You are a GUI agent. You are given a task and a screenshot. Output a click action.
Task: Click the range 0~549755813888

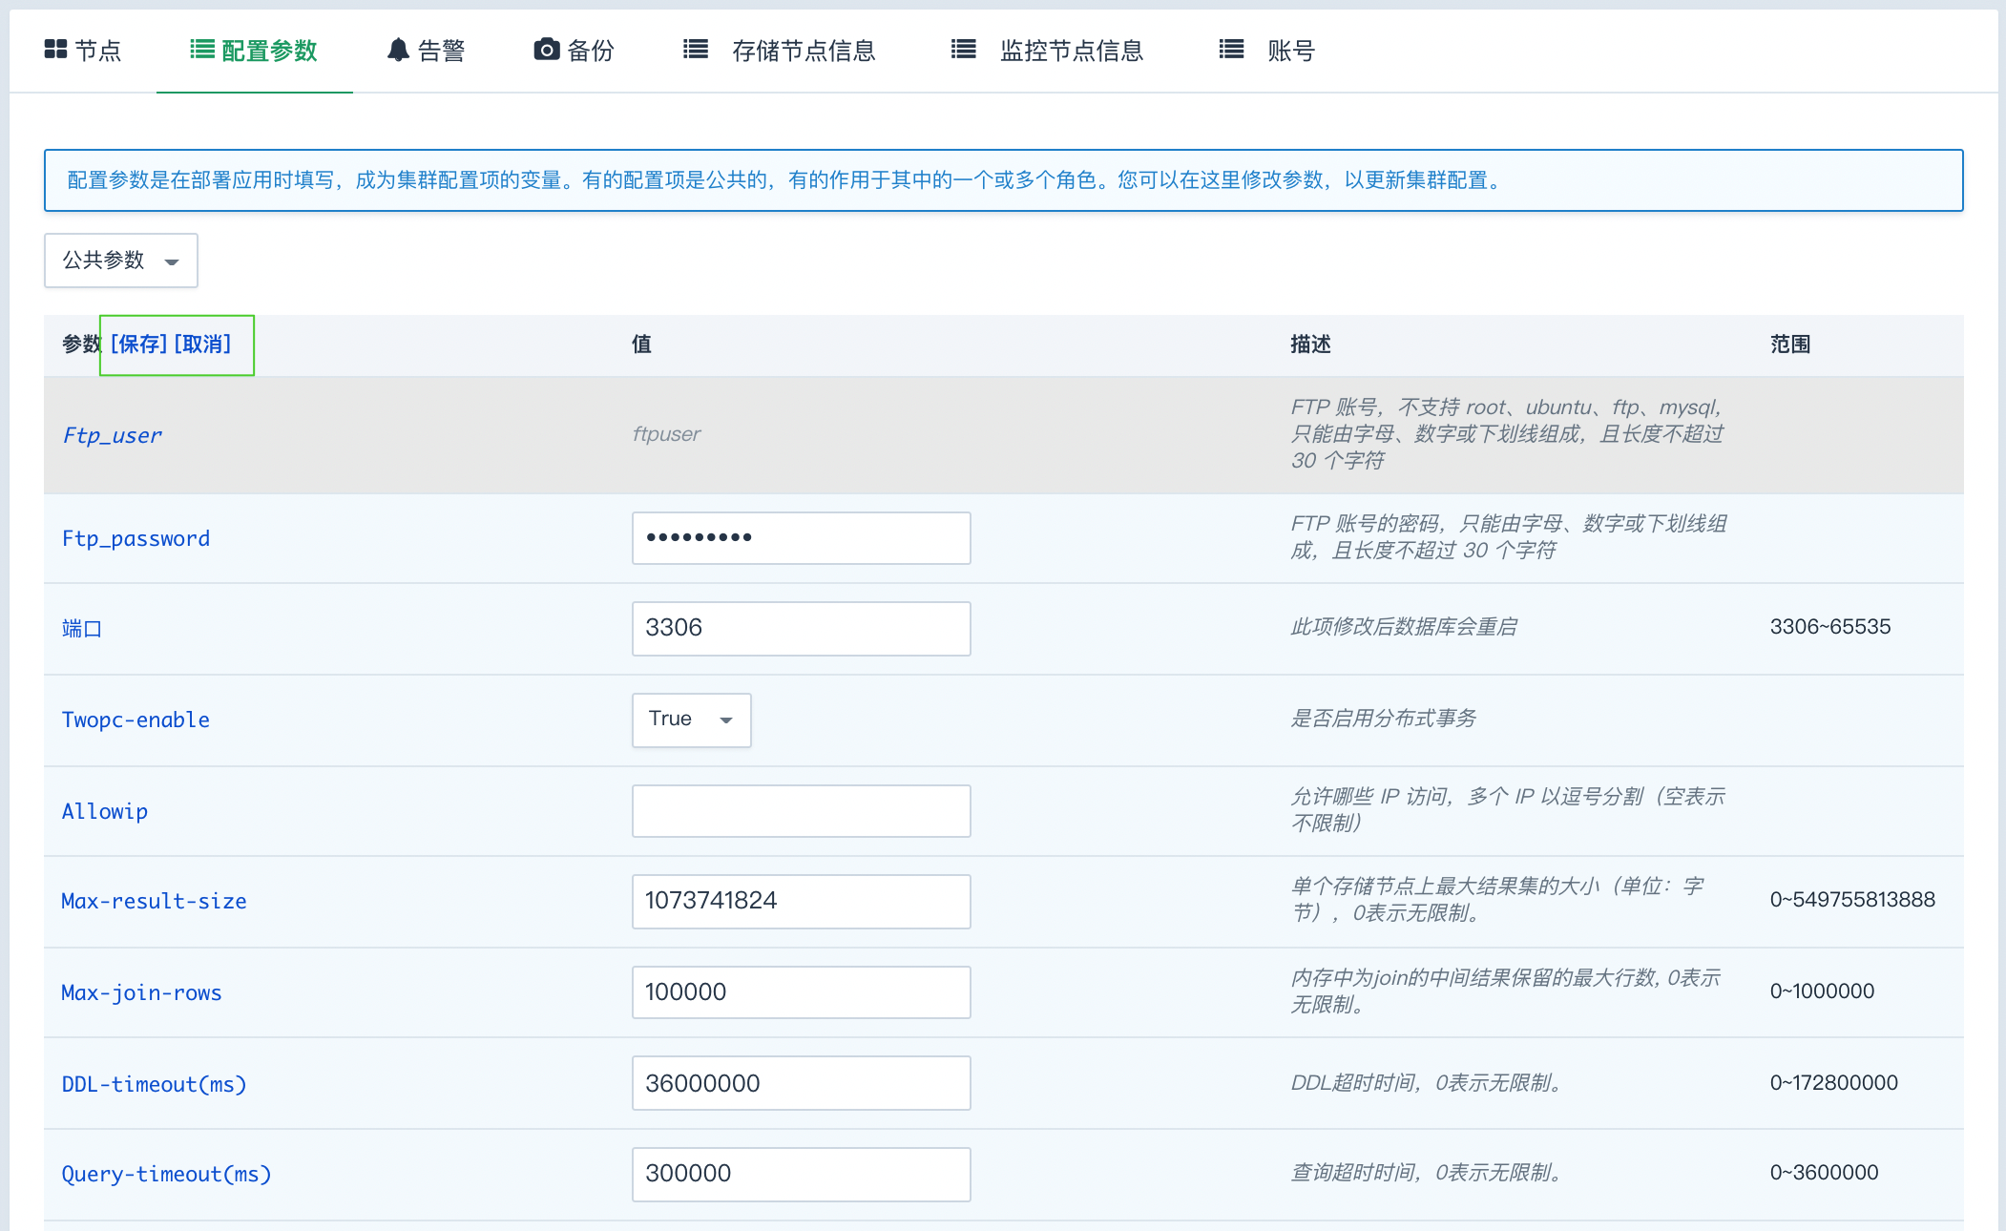(x=1852, y=900)
